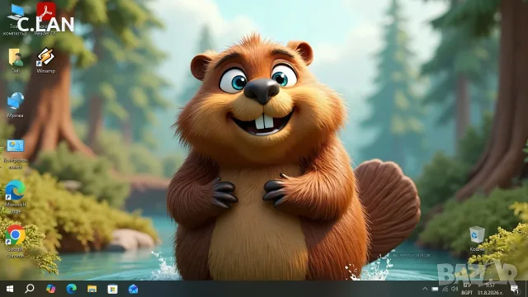Select the Recycle Bin desktop icon
Screen dimensions: 528x297
coord(477,238)
